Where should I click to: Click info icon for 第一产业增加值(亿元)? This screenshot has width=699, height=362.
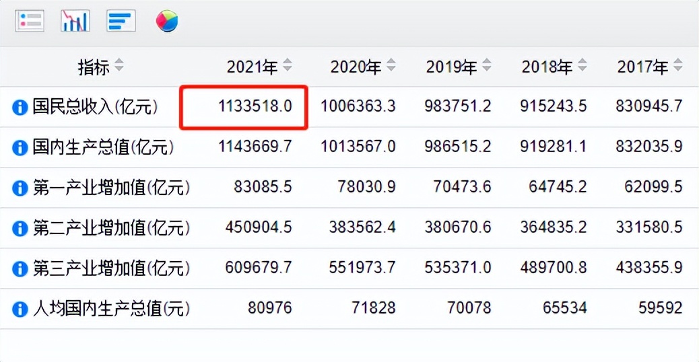(x=20, y=188)
